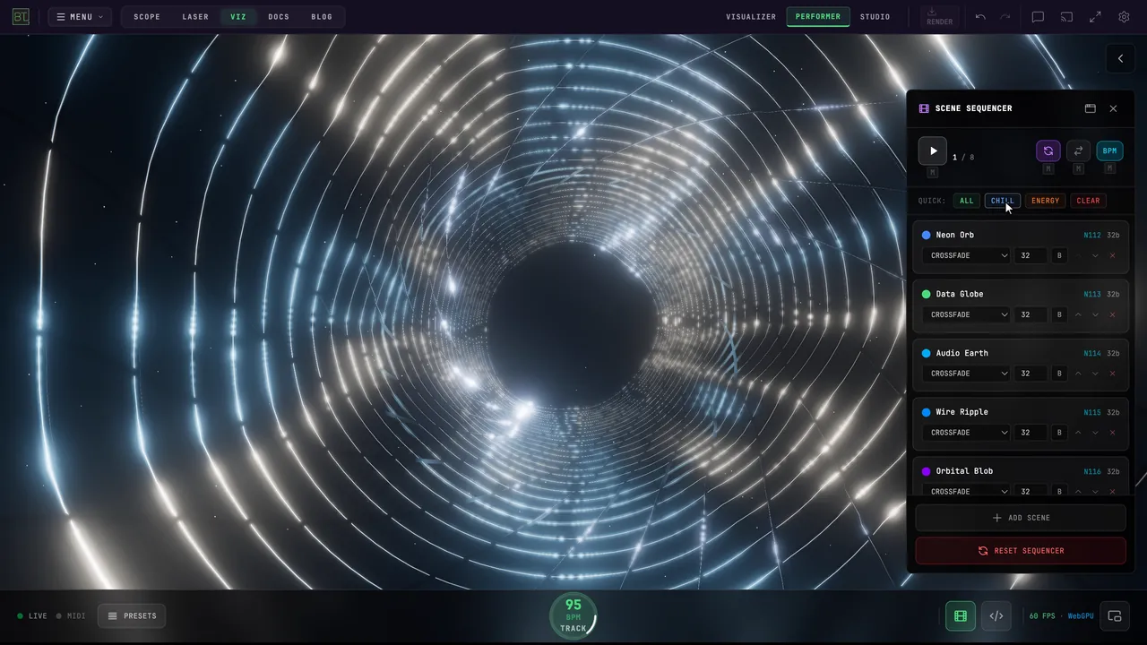The height and width of the screenshot is (645, 1147).
Task: Click Add Scene button
Action: (x=1021, y=518)
